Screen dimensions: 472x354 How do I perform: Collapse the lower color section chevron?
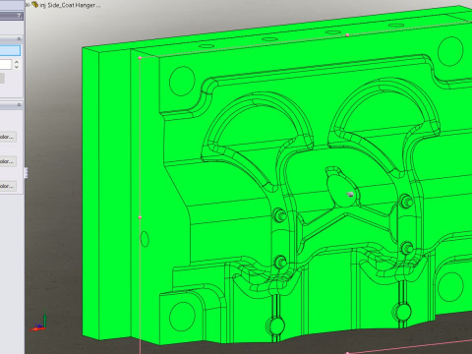point(19,104)
